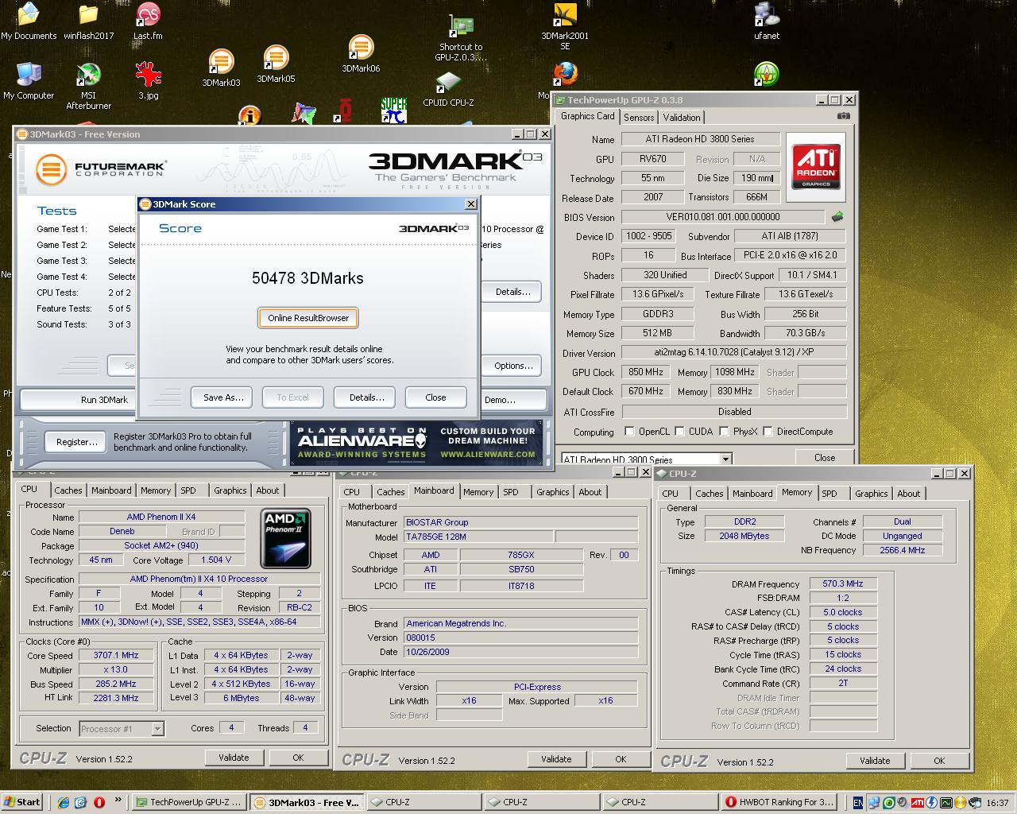Launch the Super Pi desktop shortcut

coord(393,110)
